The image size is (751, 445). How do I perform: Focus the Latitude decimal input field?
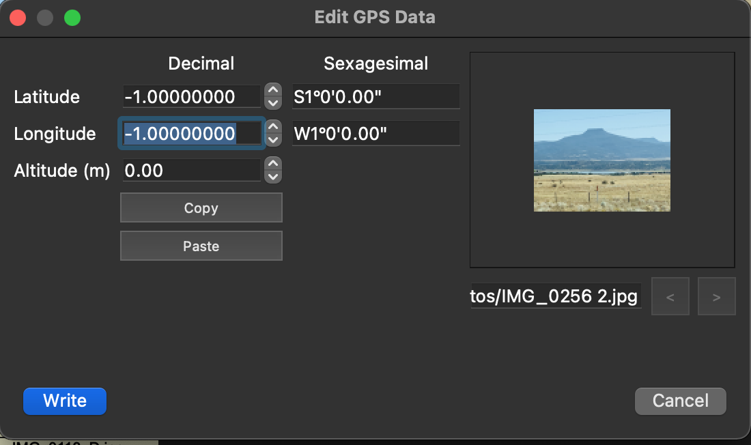pyautogui.click(x=191, y=97)
